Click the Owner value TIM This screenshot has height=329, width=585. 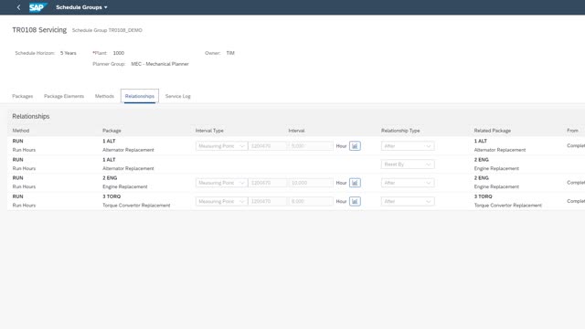tap(230, 53)
